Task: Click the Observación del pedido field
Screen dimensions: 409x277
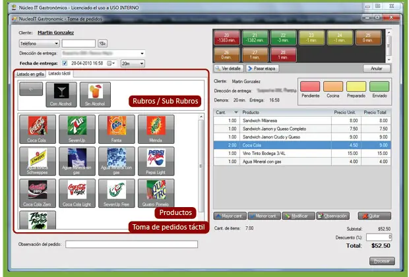Action: coord(131,244)
